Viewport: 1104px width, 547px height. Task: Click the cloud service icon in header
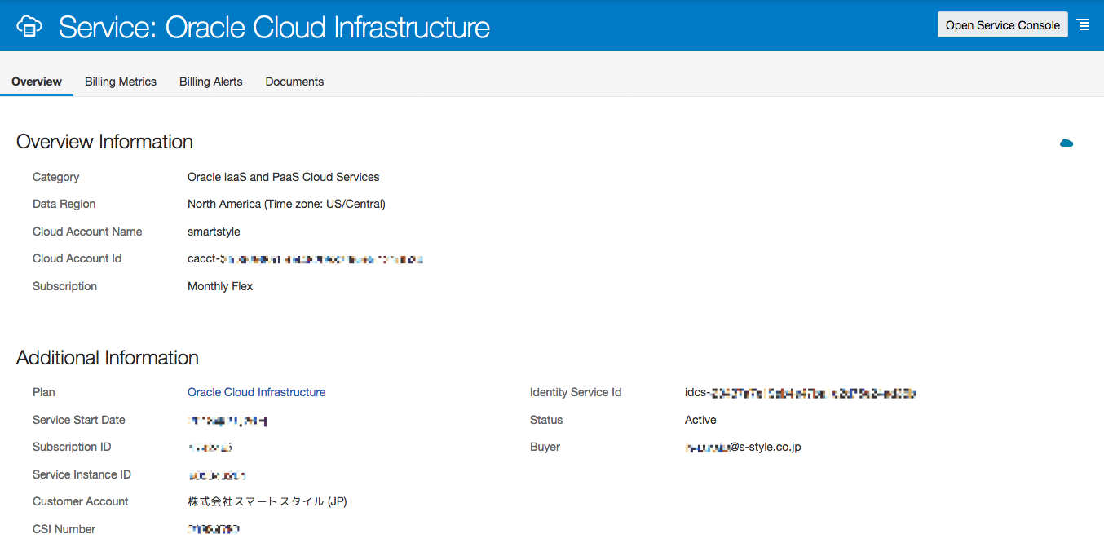[x=29, y=27]
